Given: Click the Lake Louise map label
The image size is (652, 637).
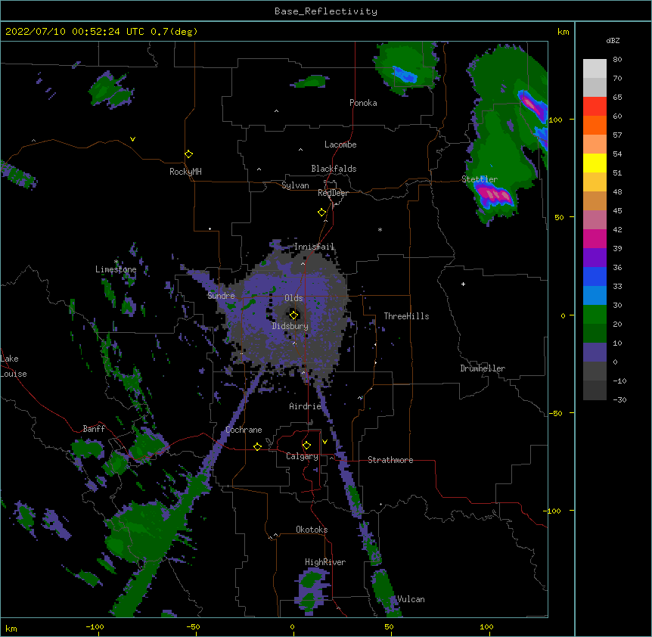Looking at the screenshot, I should click(14, 366).
